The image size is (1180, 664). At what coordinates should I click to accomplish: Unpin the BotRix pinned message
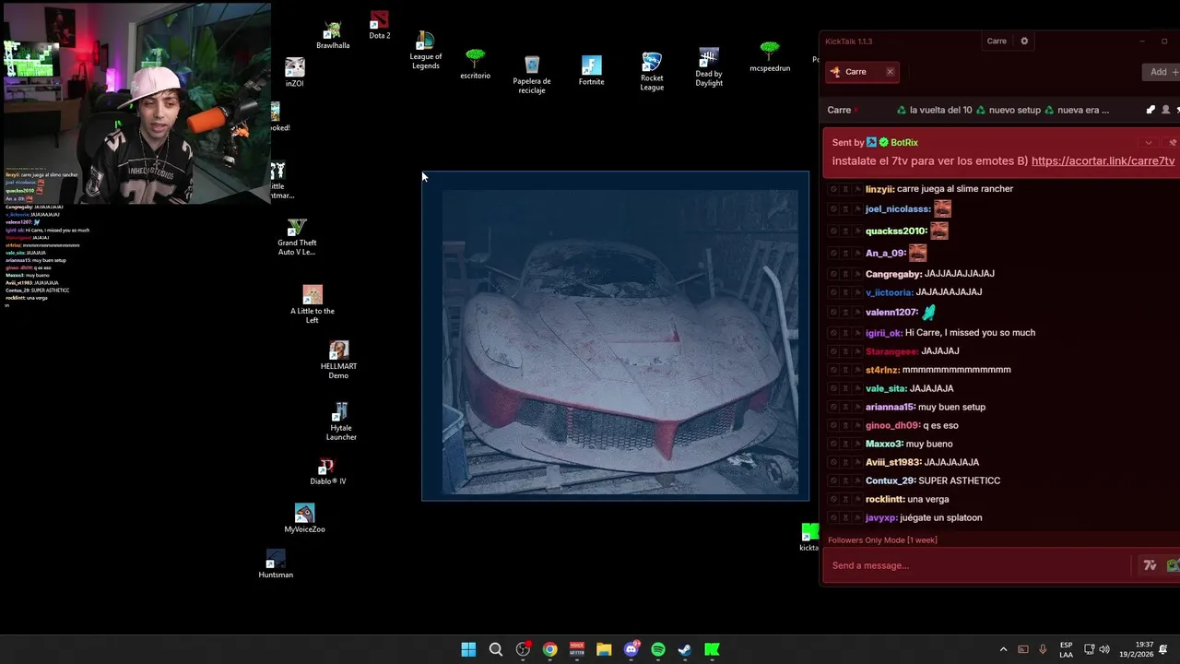point(1173,143)
